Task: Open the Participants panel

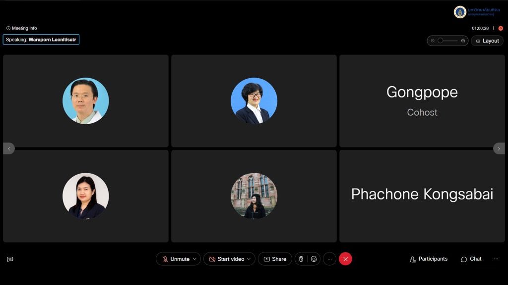Action: [428, 259]
